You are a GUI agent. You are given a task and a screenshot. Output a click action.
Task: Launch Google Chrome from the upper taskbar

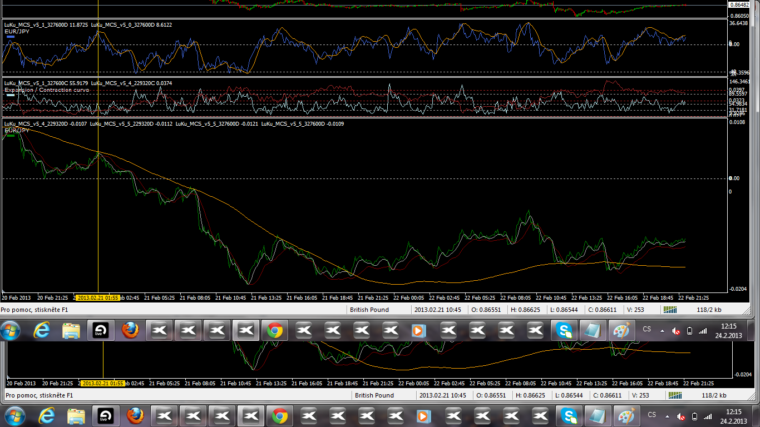(274, 330)
